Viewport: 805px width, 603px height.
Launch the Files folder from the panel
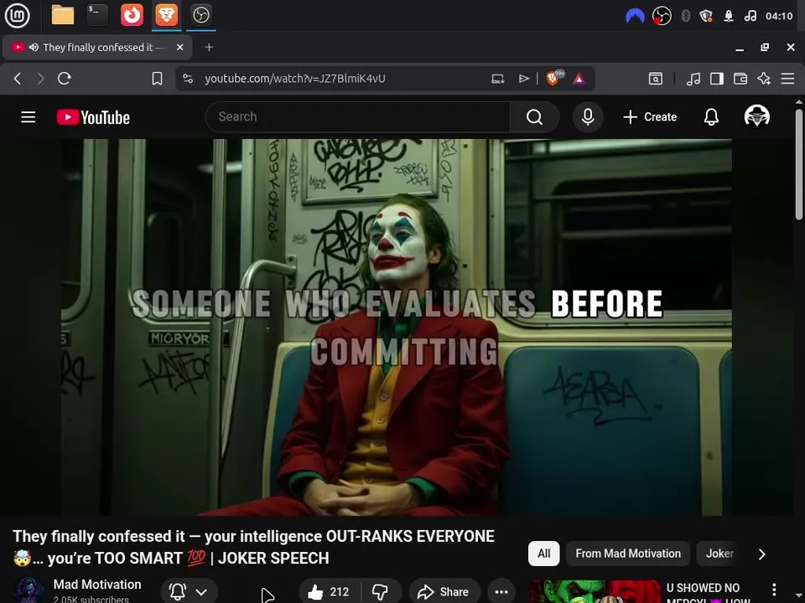pyautogui.click(x=63, y=15)
